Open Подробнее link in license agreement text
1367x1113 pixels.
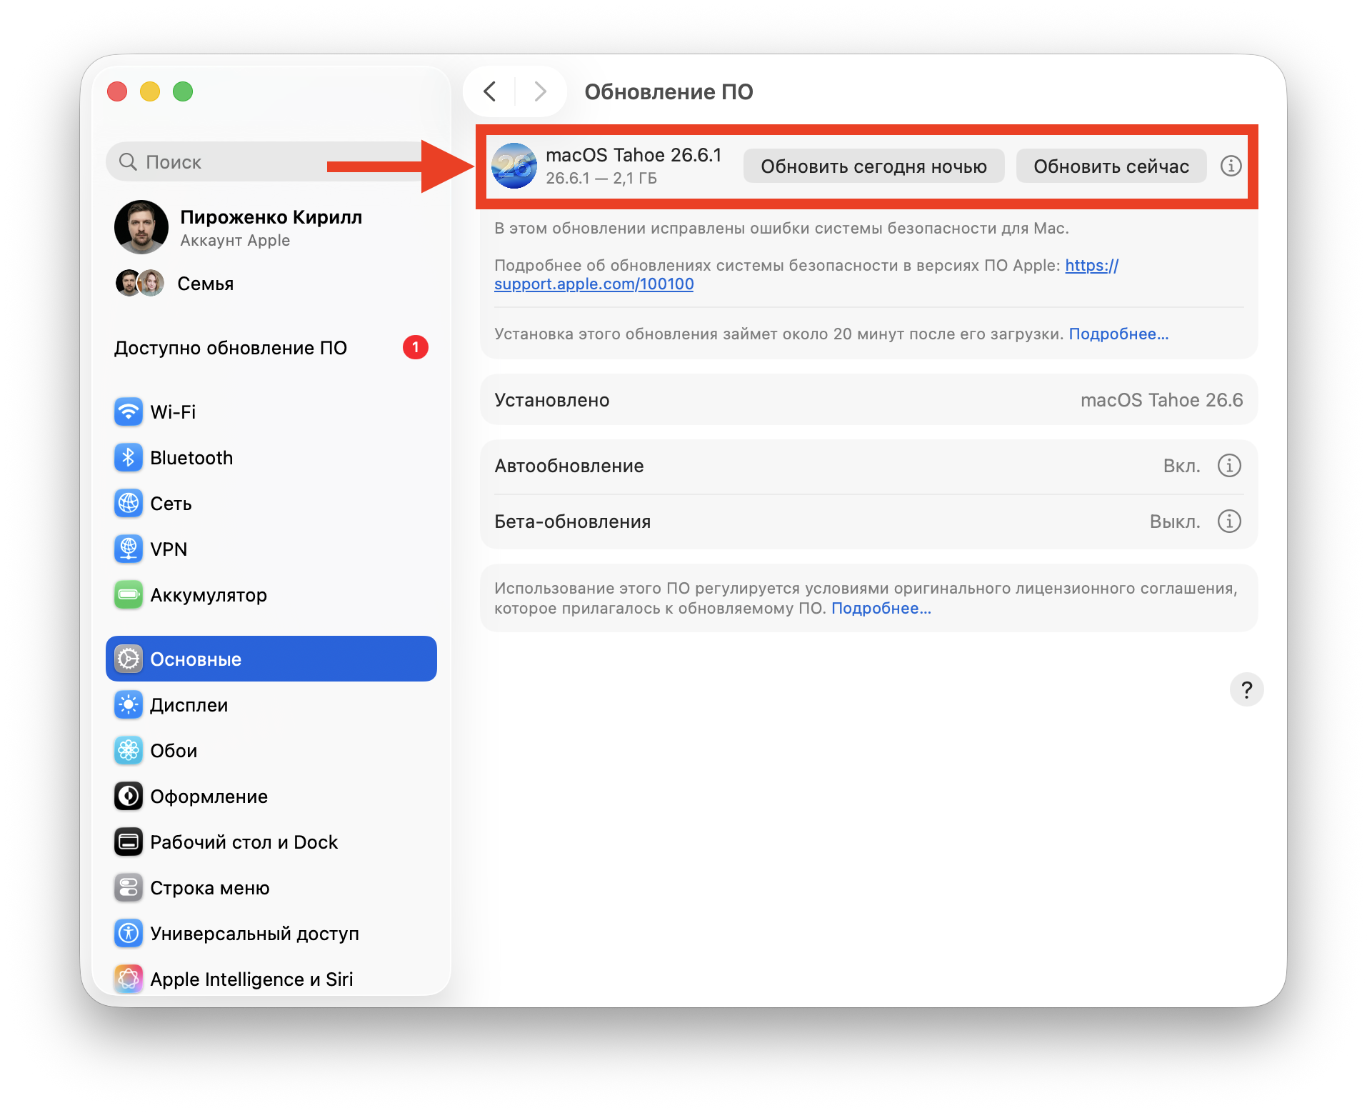click(881, 609)
